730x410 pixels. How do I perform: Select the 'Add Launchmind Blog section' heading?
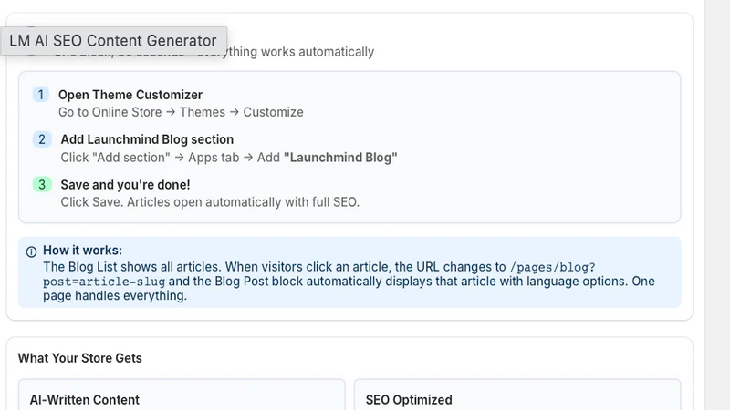(147, 139)
